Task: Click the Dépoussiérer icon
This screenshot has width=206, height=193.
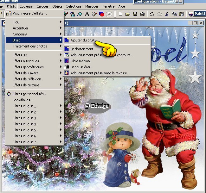Action: tap(67, 67)
